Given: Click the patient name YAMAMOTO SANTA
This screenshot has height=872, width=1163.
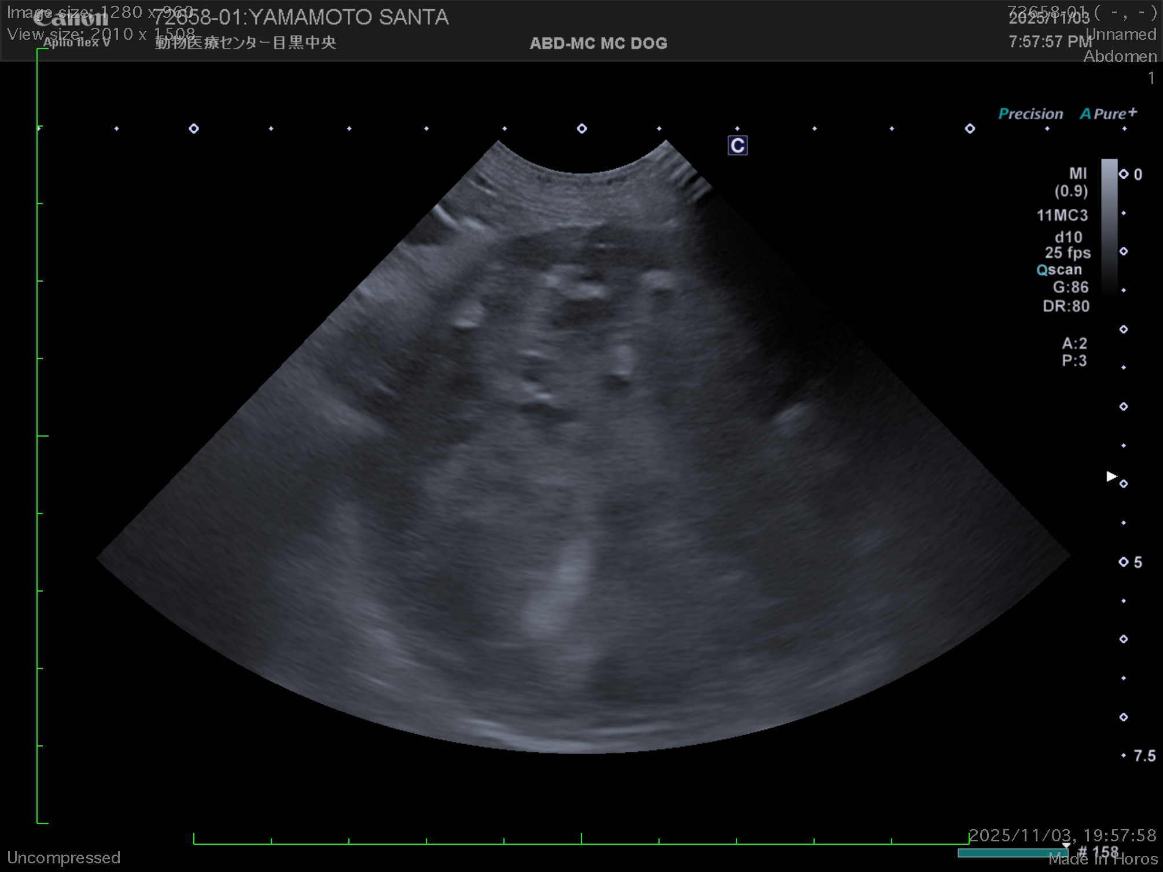Looking at the screenshot, I should (x=349, y=17).
